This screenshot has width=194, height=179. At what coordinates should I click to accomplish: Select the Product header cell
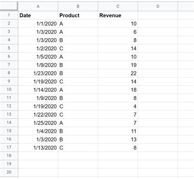tap(78, 15)
